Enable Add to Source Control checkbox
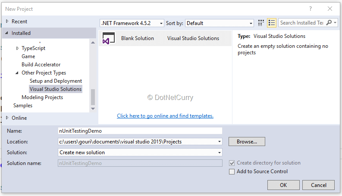This screenshot has height=196, width=342. tap(232, 171)
